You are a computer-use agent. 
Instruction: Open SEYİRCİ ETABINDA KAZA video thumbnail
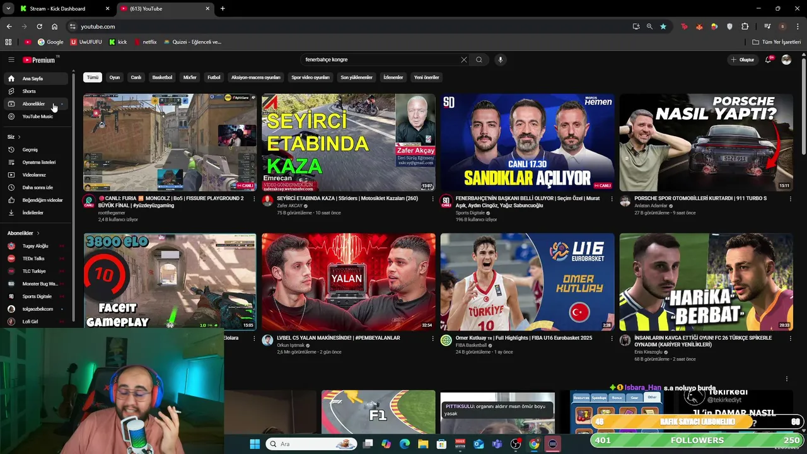(349, 143)
